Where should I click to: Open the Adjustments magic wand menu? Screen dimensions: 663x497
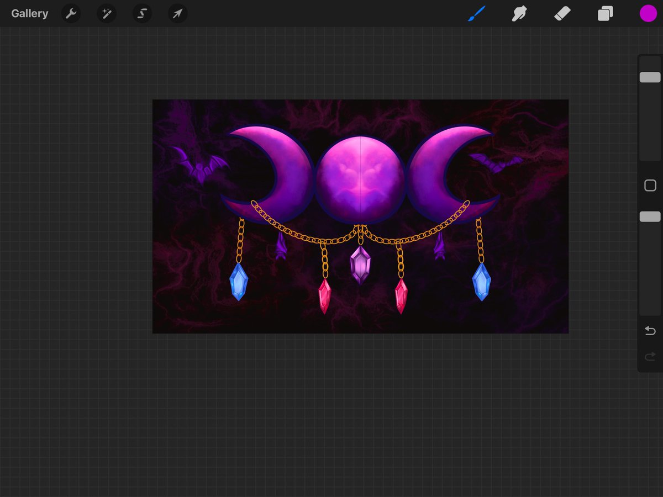106,14
